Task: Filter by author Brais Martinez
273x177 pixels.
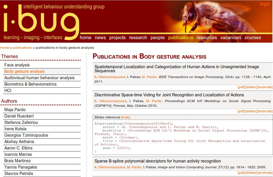Action: point(42,161)
